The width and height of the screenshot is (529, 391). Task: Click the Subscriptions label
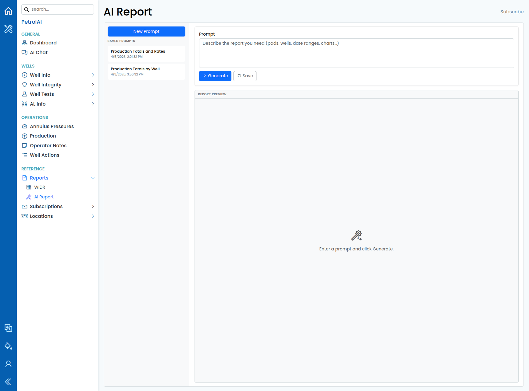click(46, 207)
